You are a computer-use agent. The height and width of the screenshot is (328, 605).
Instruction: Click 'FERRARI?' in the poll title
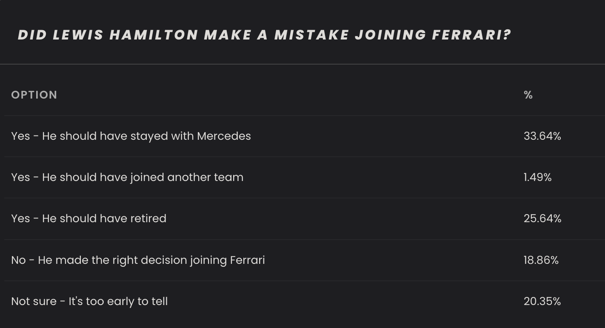coord(471,35)
